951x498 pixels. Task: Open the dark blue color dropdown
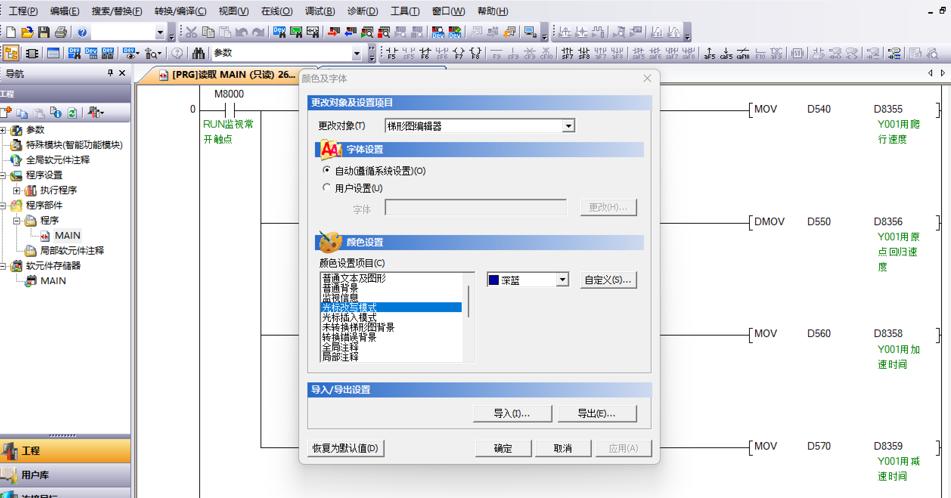click(x=562, y=280)
